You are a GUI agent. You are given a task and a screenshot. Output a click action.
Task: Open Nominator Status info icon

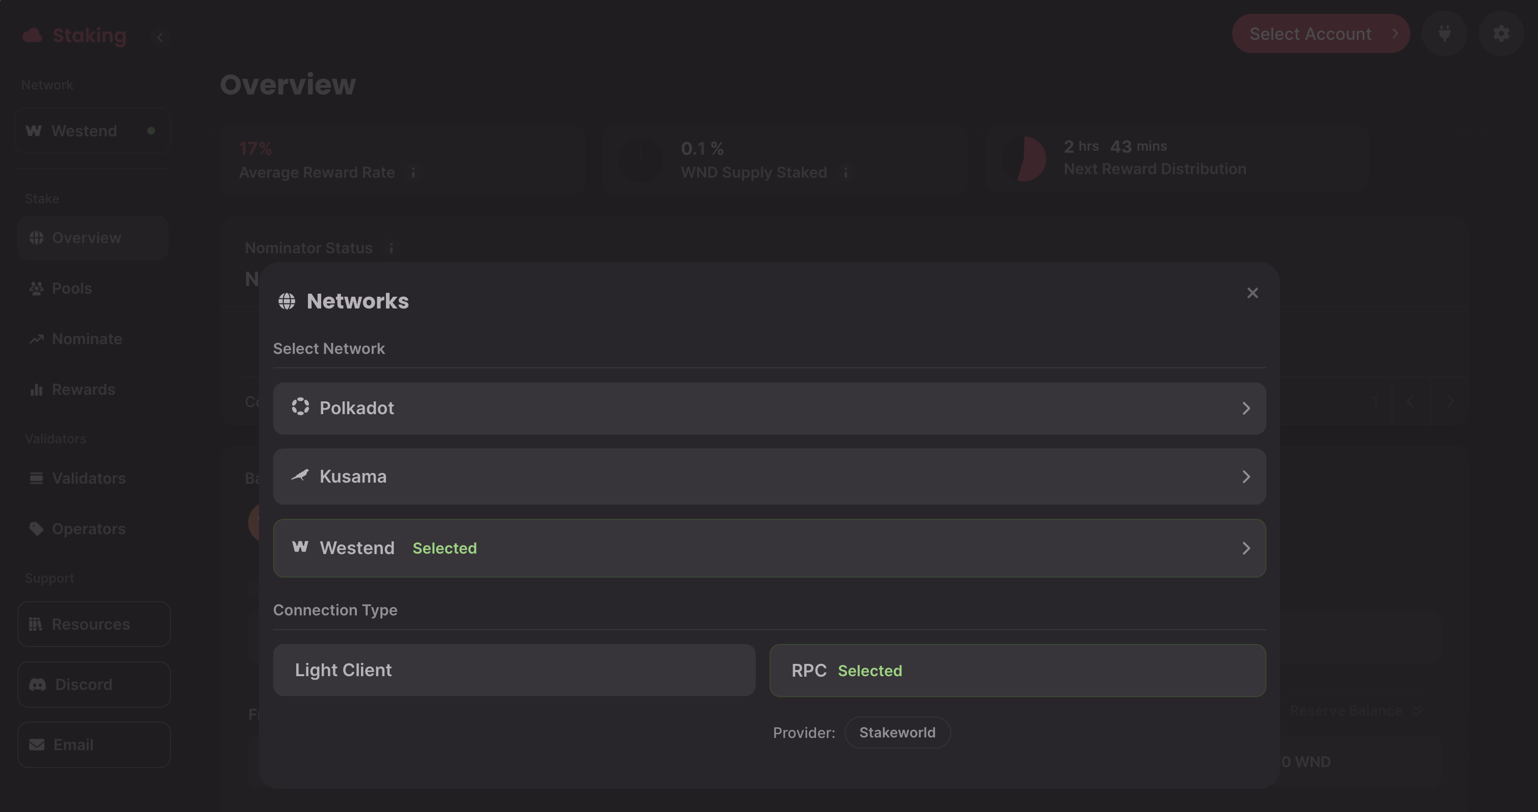(x=391, y=248)
